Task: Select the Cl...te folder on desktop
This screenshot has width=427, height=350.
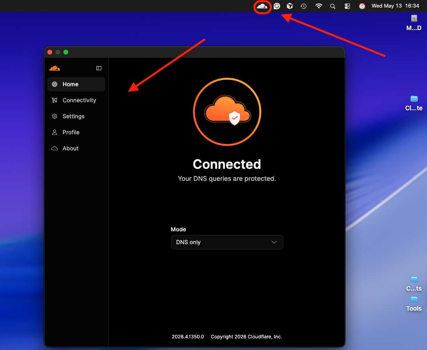Action: (x=414, y=99)
